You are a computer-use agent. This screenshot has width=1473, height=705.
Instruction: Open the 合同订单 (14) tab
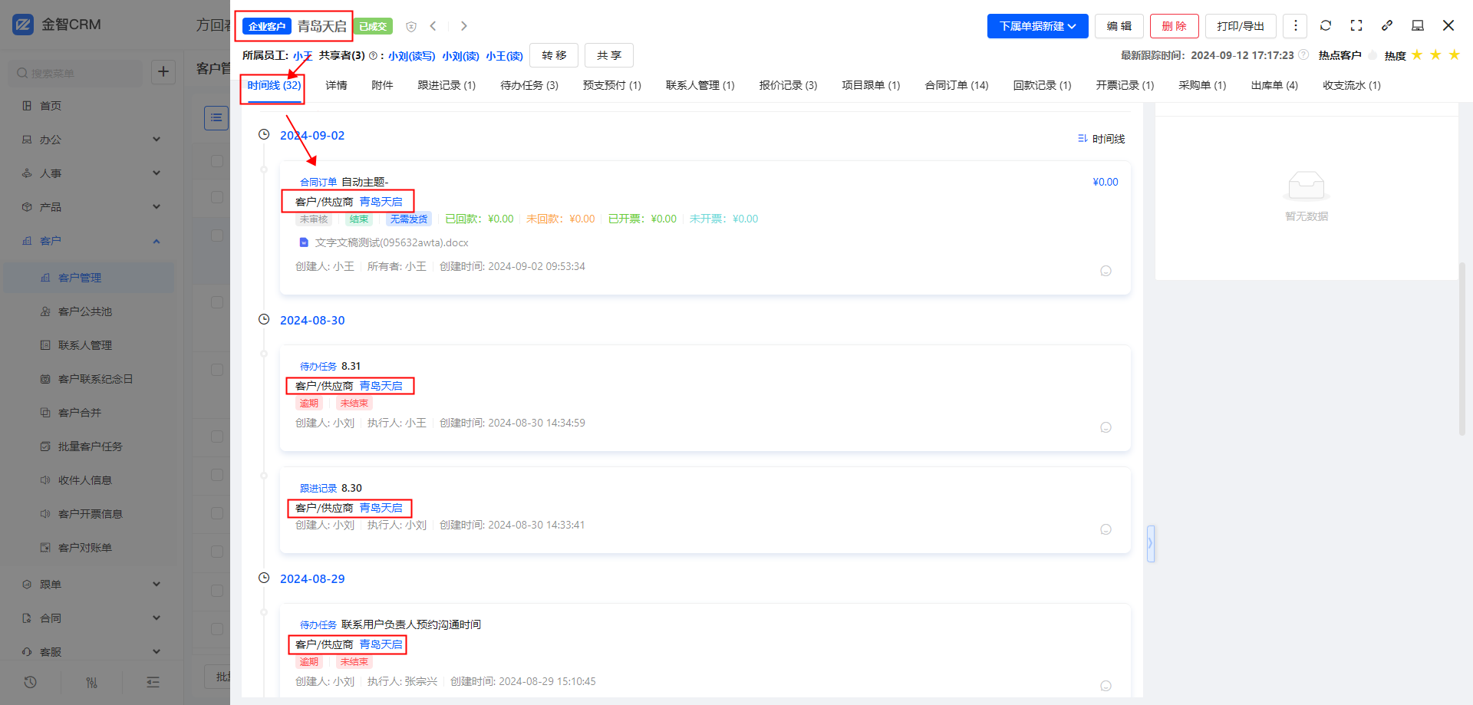[956, 85]
